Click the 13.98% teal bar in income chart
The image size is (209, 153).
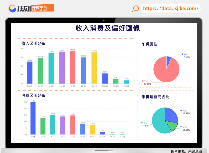click(x=51, y=68)
